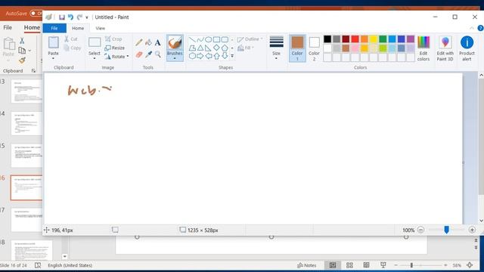Open slide 14 thumbnail in PowerPoint
The width and height of the screenshot is (484, 272).
point(26,123)
